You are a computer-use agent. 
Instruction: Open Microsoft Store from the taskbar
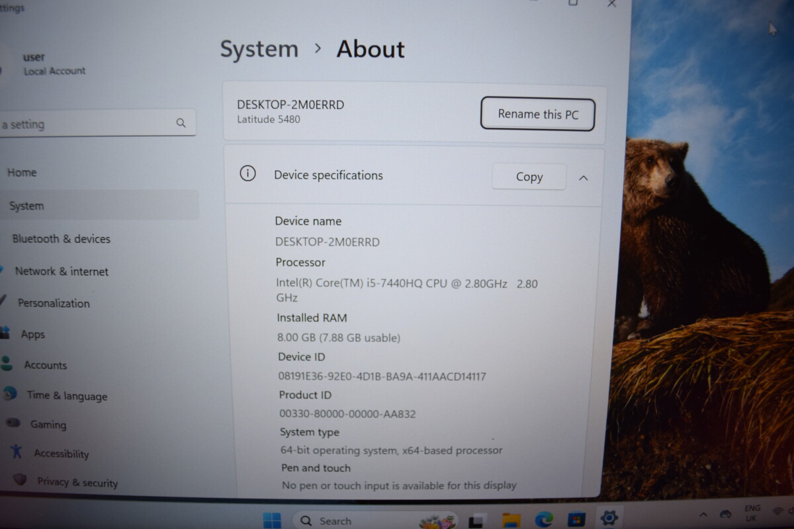coord(576,520)
